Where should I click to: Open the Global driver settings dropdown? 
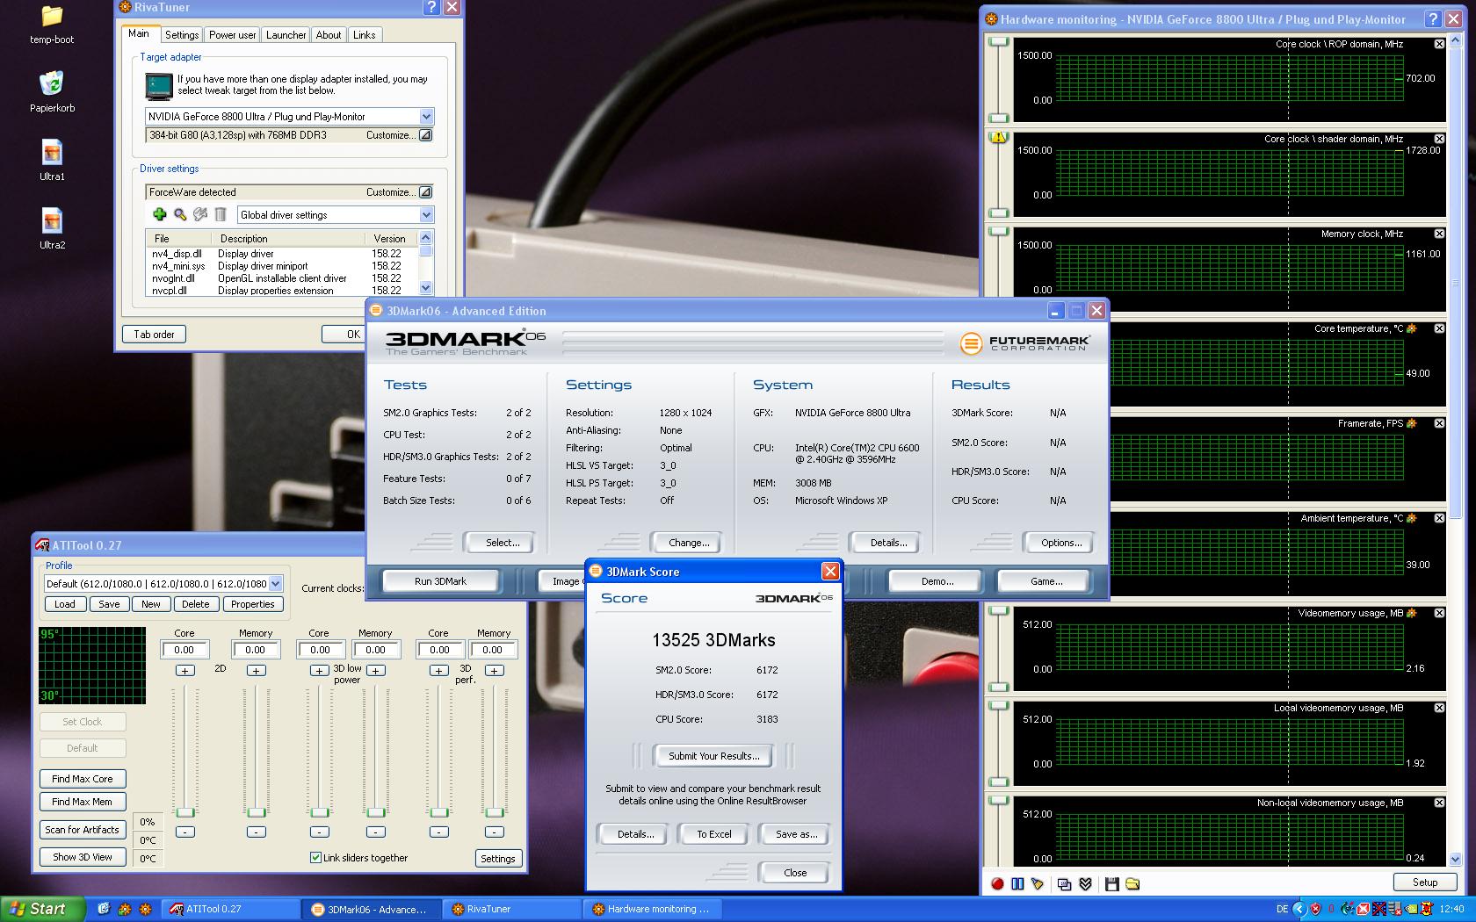(426, 215)
